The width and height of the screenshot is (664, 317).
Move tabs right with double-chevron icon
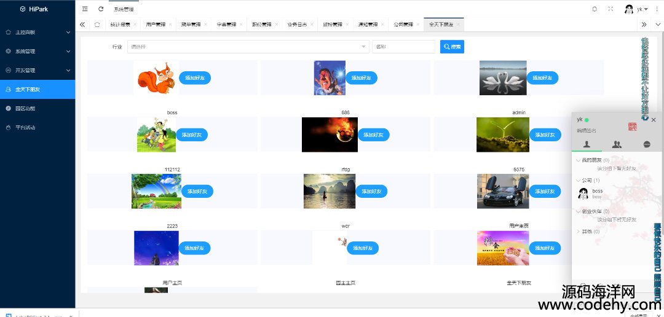click(644, 25)
